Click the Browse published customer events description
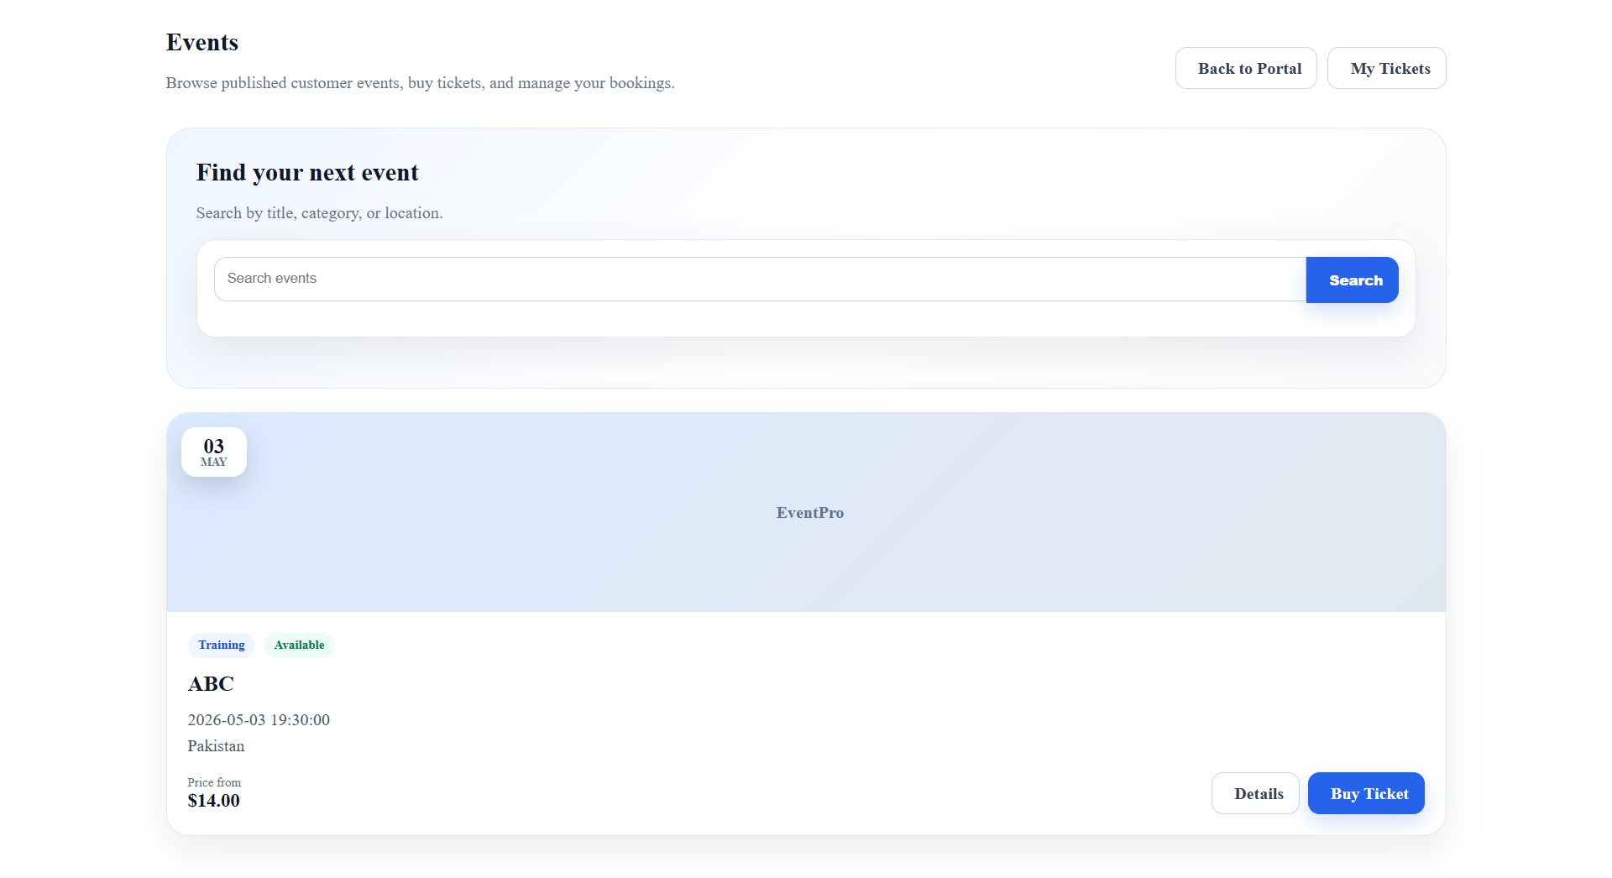This screenshot has height=878, width=1612. click(420, 82)
